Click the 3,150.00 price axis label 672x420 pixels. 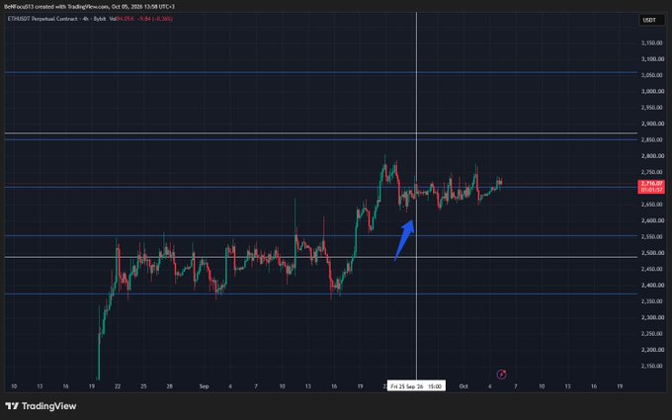click(651, 42)
